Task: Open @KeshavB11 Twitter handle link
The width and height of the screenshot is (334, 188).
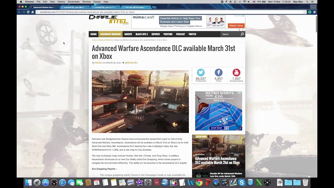Action: 131,63
